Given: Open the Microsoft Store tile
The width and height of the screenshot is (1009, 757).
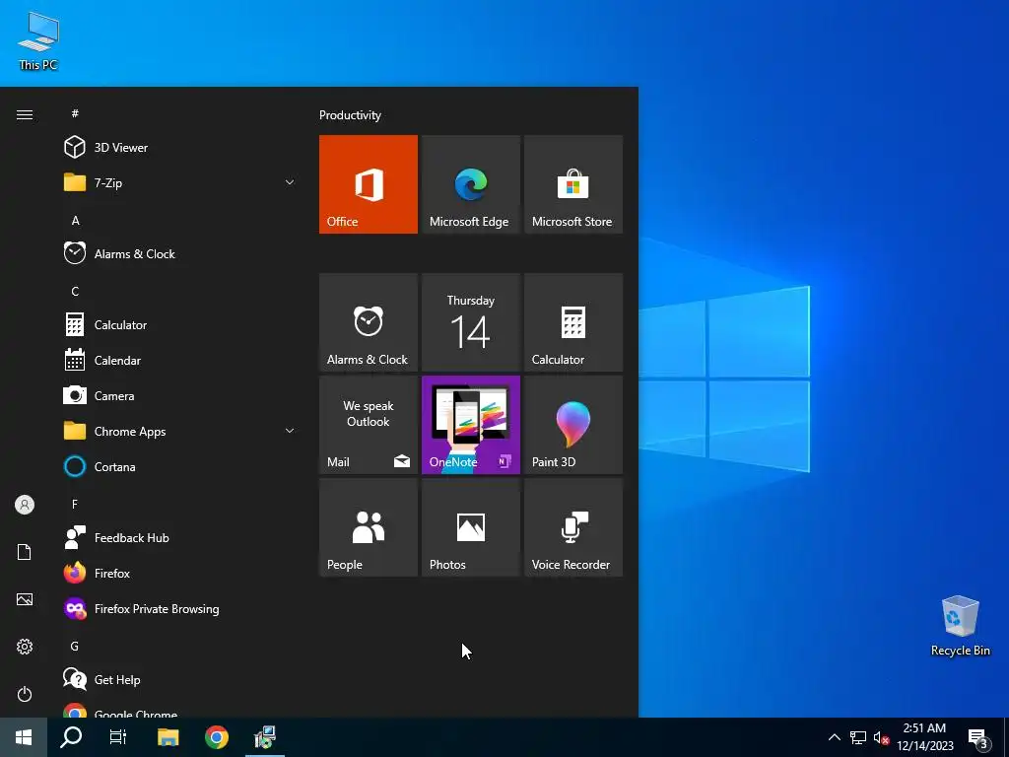Looking at the screenshot, I should 573,184.
